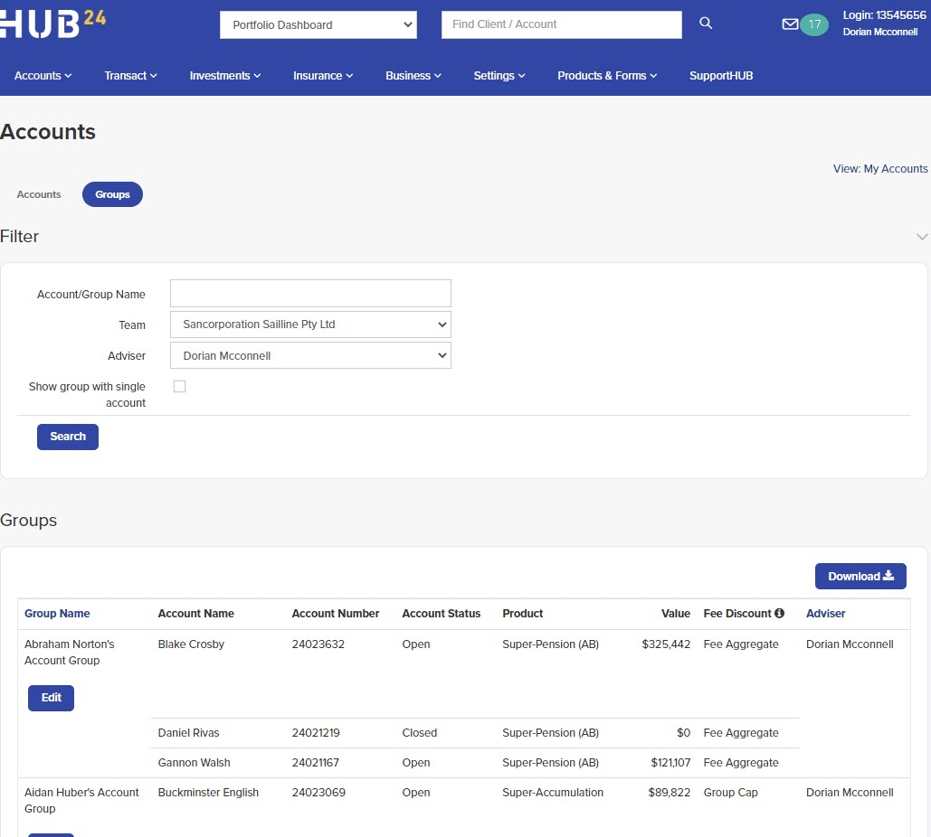The height and width of the screenshot is (837, 931).
Task: Open the SupportHUB menu item
Action: pos(720,76)
